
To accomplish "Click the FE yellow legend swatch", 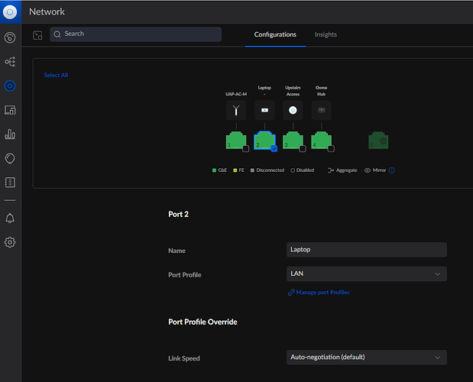I will (235, 170).
